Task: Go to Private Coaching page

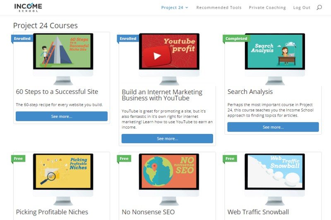Action: pyautogui.click(x=267, y=7)
